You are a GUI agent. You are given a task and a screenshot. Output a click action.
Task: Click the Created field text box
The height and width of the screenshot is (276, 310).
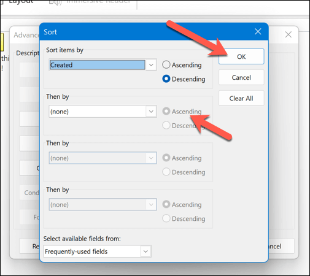(x=98, y=65)
